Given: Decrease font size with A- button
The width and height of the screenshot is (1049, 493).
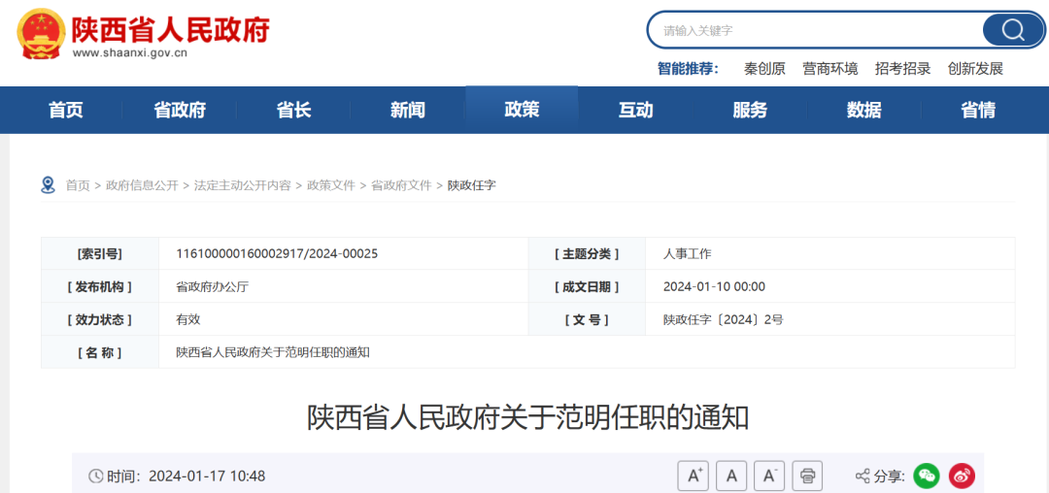Looking at the screenshot, I should pyautogui.click(x=769, y=476).
